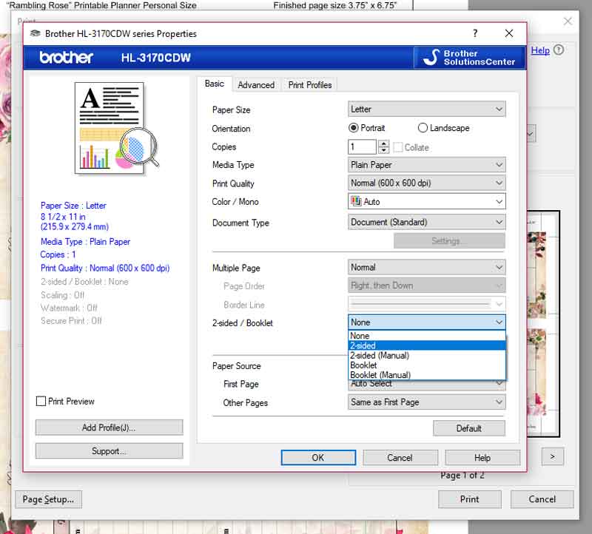Choose 2-sided option in the list
Image resolution: width=592 pixels, height=534 pixels.
click(427, 345)
